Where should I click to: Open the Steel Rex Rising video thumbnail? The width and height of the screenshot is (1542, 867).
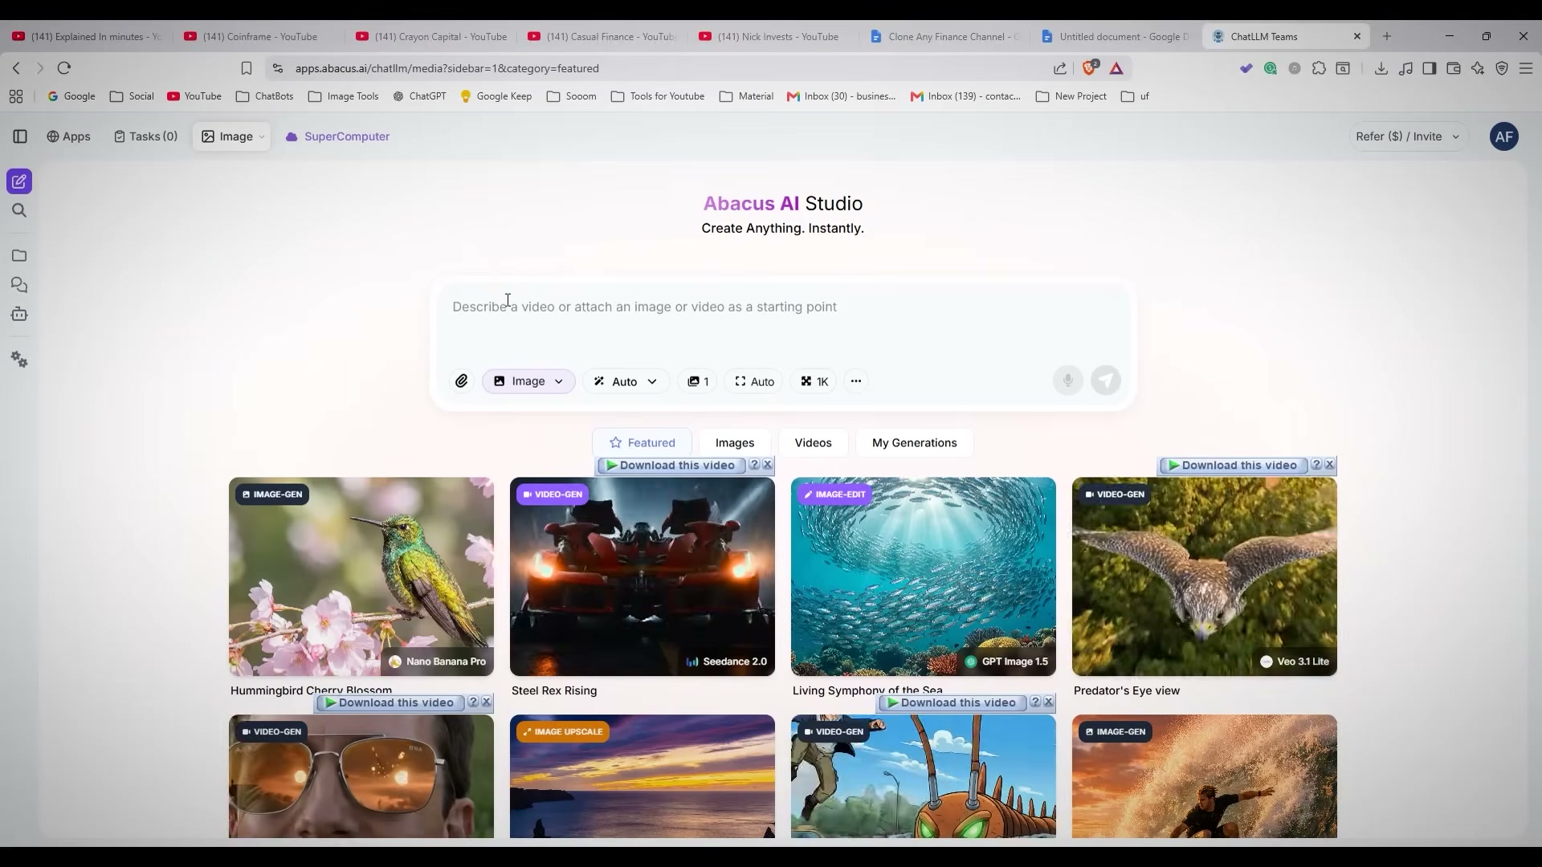tap(642, 576)
